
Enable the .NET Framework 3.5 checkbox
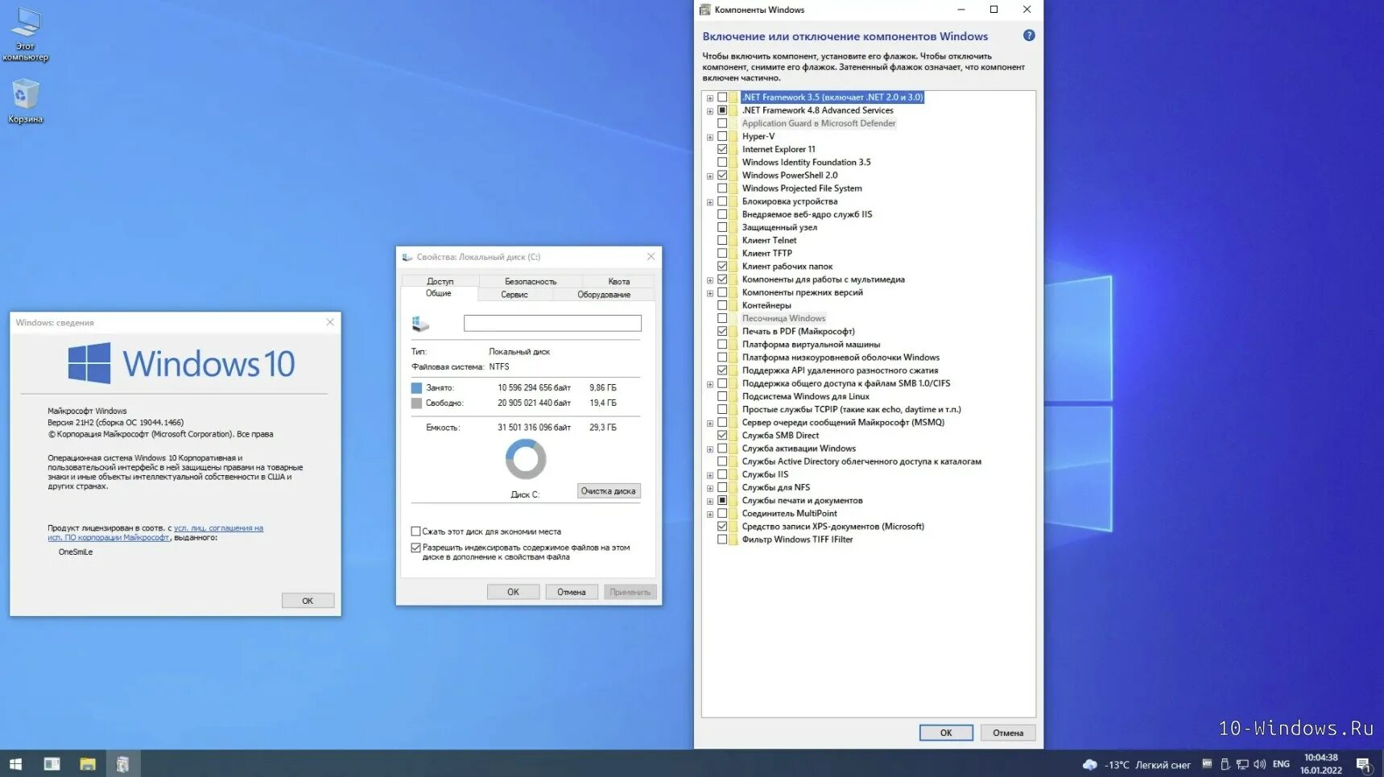(x=722, y=97)
